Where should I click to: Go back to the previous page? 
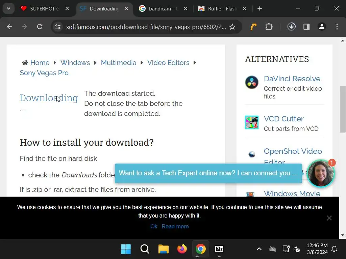9,27
